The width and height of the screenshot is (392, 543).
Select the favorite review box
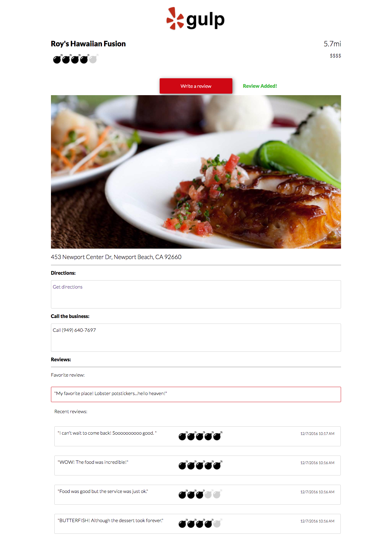[x=196, y=394]
